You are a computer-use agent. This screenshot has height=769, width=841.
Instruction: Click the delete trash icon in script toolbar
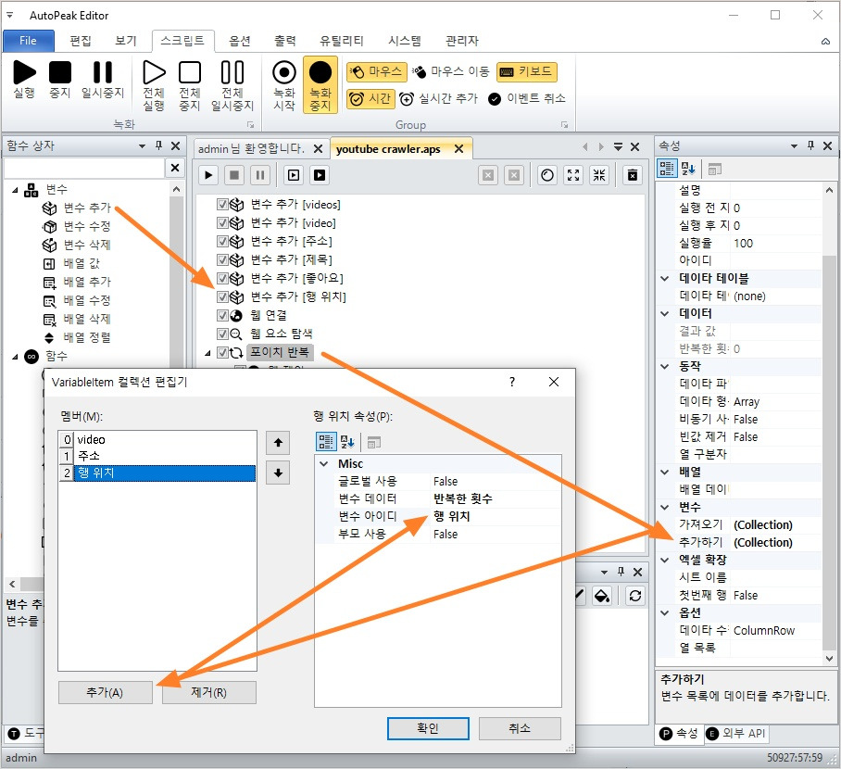(633, 175)
